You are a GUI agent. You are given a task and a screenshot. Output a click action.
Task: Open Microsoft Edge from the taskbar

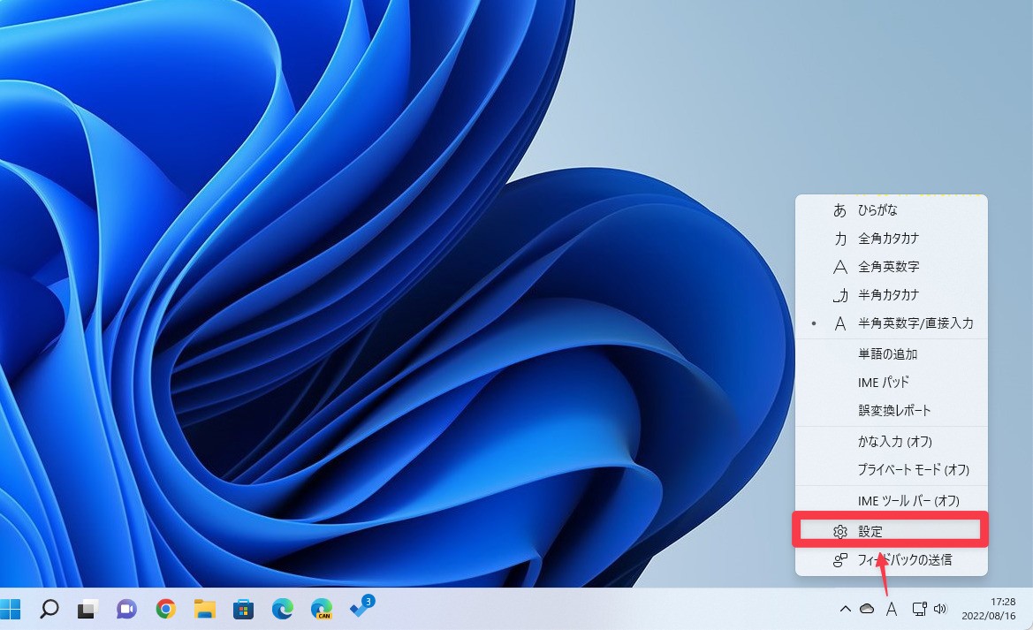(283, 609)
